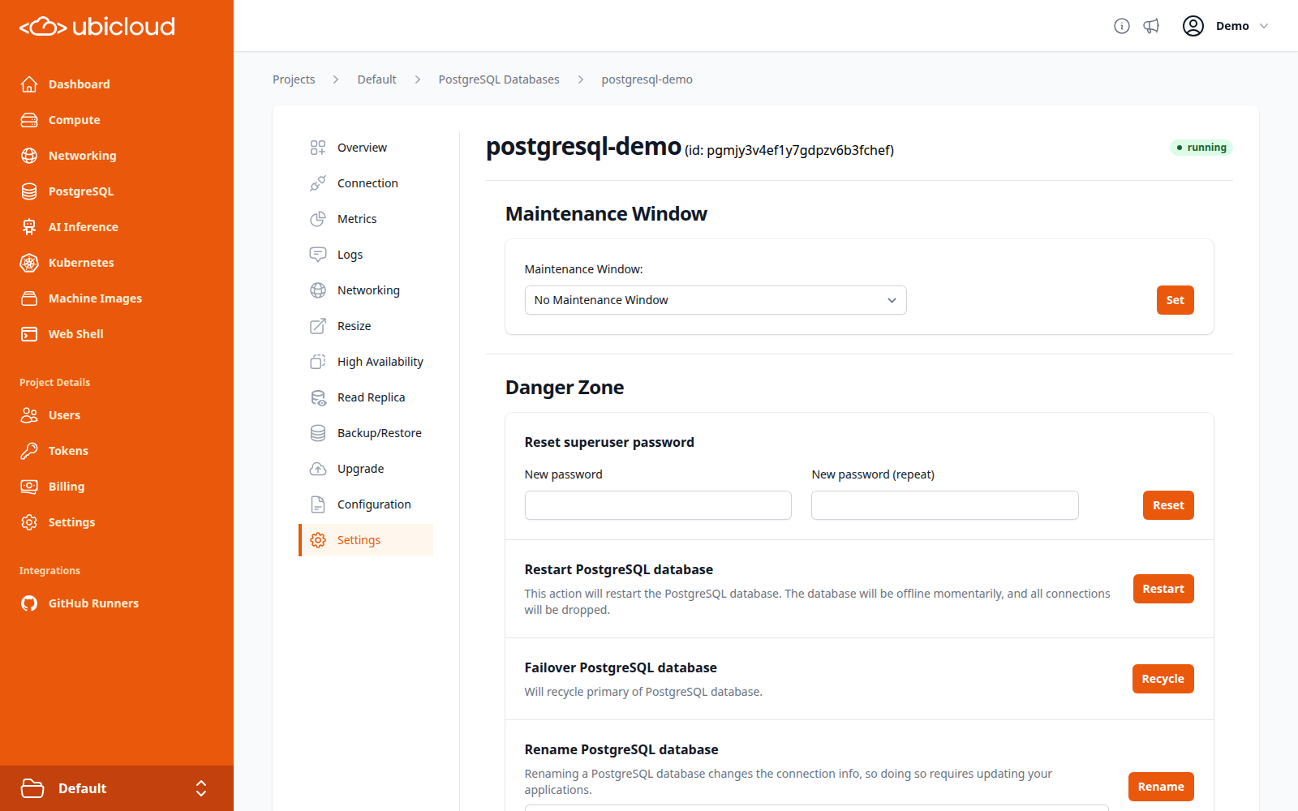The image size is (1298, 811).
Task: Click the postgresql-demo breadcrumb
Action: [647, 79]
